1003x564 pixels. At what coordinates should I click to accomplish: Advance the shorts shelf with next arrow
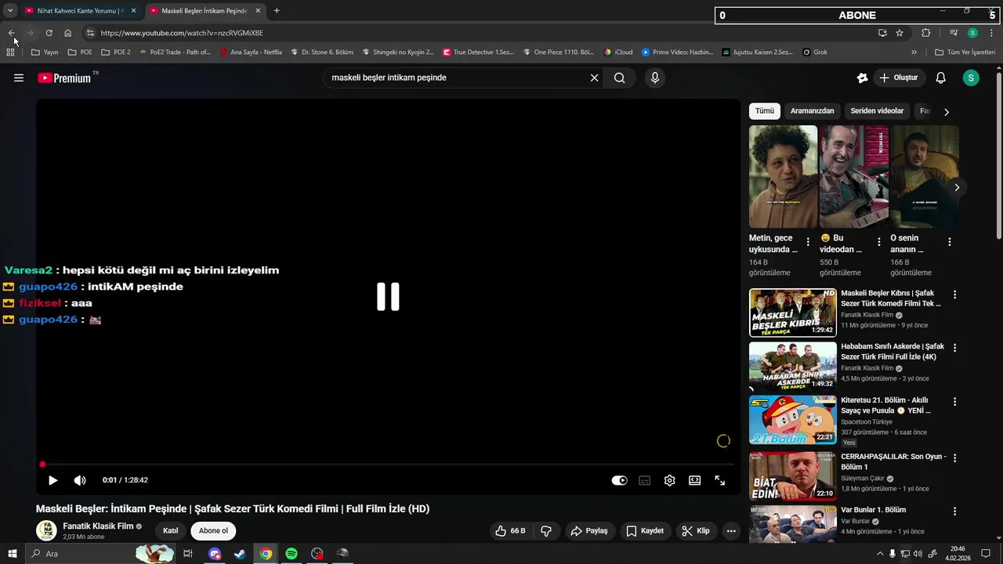[x=956, y=187]
